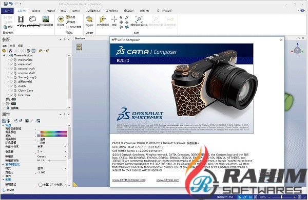Open the blue File menu tab
This screenshot has width=308, height=200.
[8, 11]
